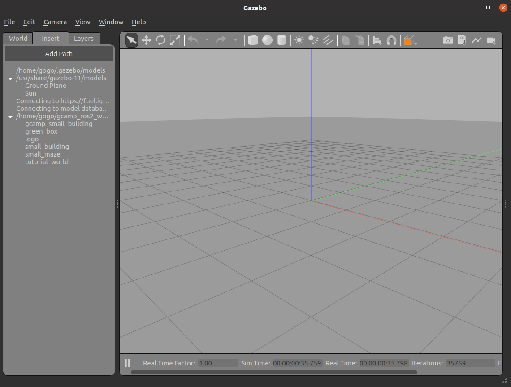Image resolution: width=511 pixels, height=387 pixels.
Task: Open the View menu
Action: [82, 22]
